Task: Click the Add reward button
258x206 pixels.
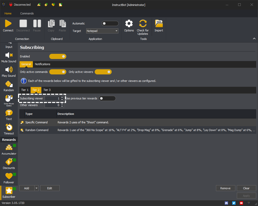Action: (27, 188)
